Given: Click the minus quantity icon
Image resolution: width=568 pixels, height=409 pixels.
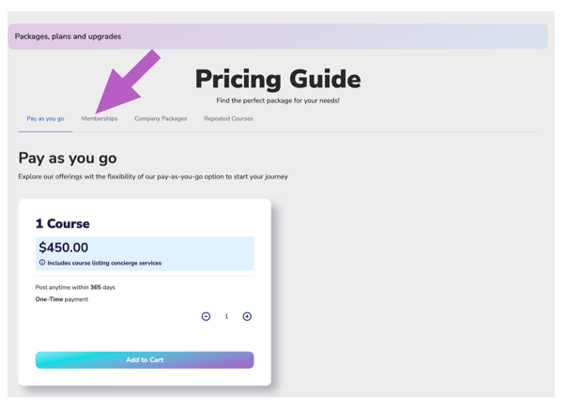Looking at the screenshot, I should (x=206, y=316).
